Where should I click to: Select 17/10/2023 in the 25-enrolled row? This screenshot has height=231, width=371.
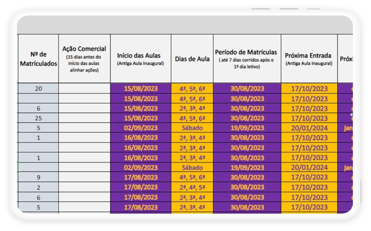(x=309, y=118)
